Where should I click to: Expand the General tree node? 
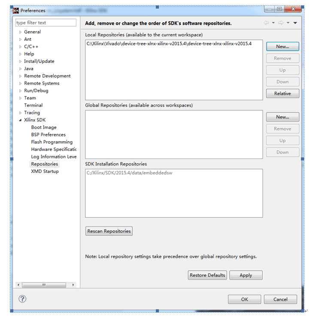tap(20, 32)
